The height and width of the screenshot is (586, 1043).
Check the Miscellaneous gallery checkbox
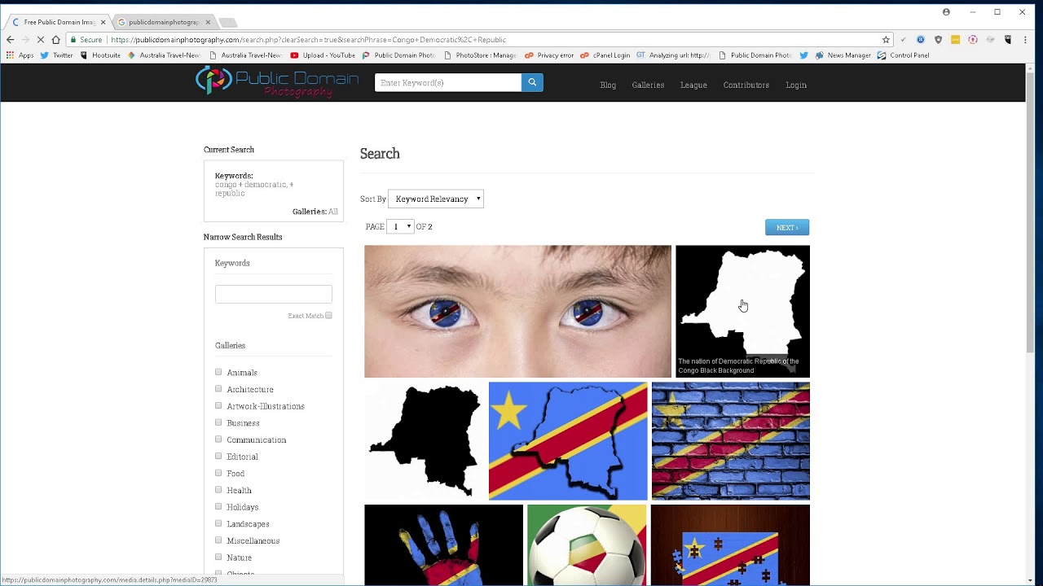point(218,540)
